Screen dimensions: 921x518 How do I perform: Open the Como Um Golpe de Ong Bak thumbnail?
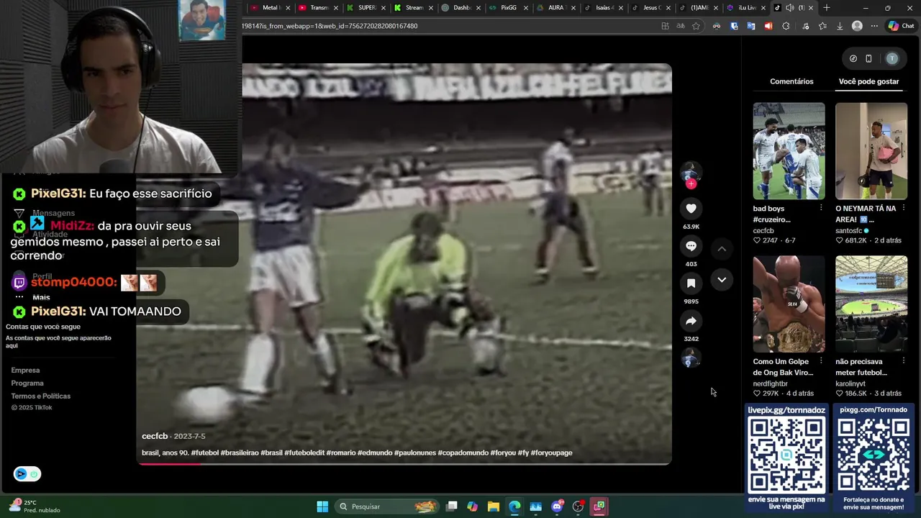(789, 304)
